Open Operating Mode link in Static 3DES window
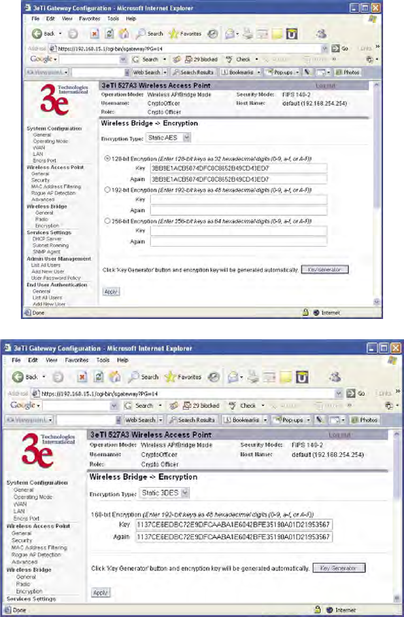 click(x=33, y=497)
